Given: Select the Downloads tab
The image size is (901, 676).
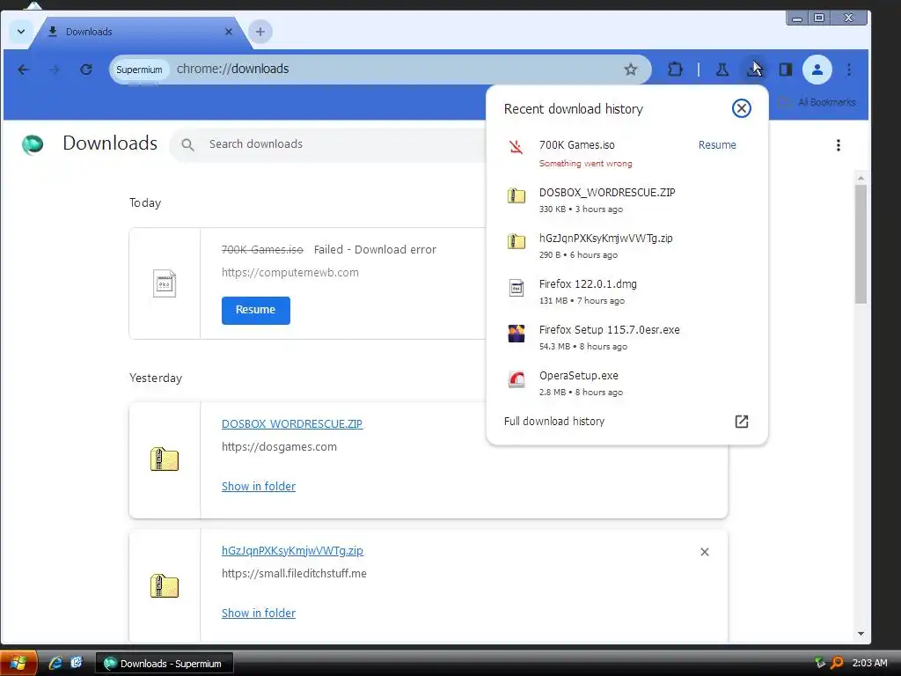Looking at the screenshot, I should 138,32.
